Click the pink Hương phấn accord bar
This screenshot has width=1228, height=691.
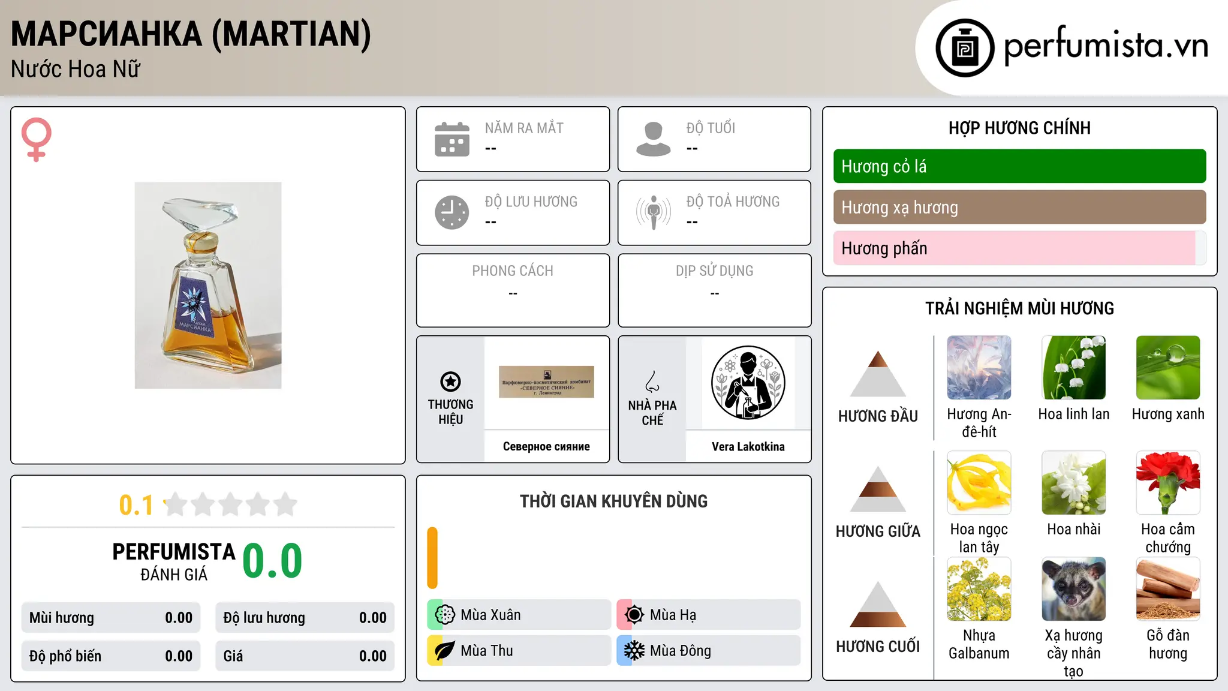[1020, 248]
